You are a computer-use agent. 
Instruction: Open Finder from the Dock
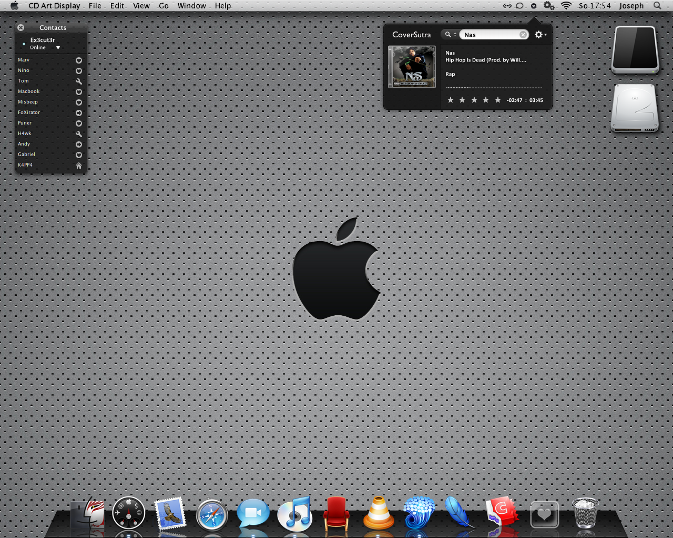click(88, 513)
